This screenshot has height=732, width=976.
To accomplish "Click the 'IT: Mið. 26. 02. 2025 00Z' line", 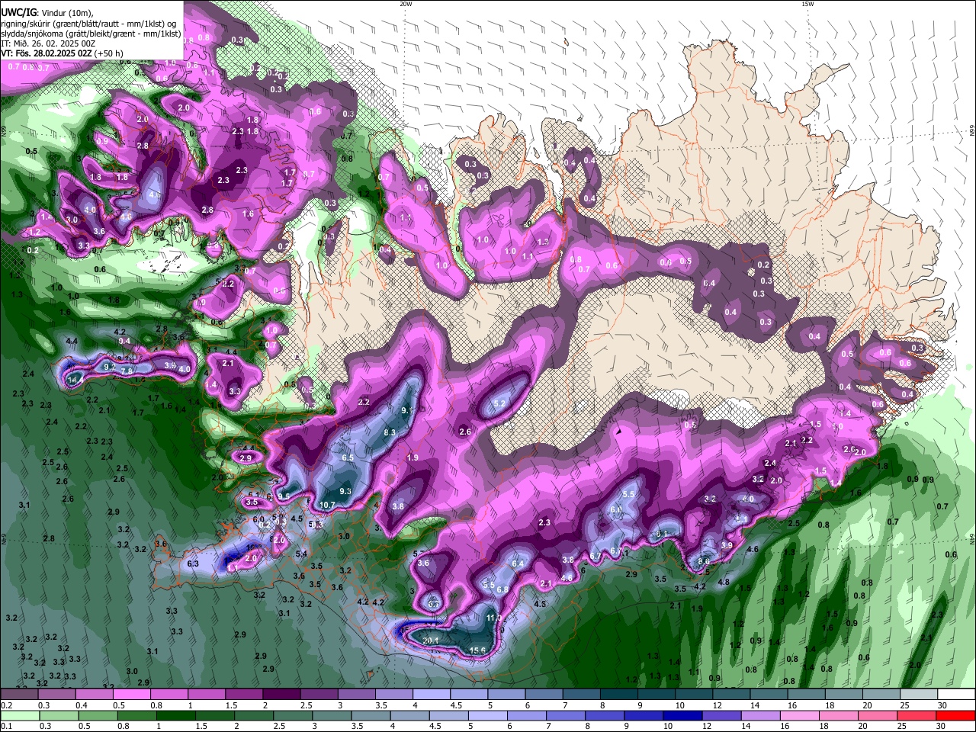I will click(49, 43).
